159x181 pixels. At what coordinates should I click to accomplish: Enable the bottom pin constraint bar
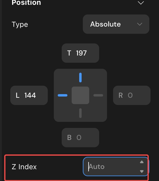click(80, 113)
